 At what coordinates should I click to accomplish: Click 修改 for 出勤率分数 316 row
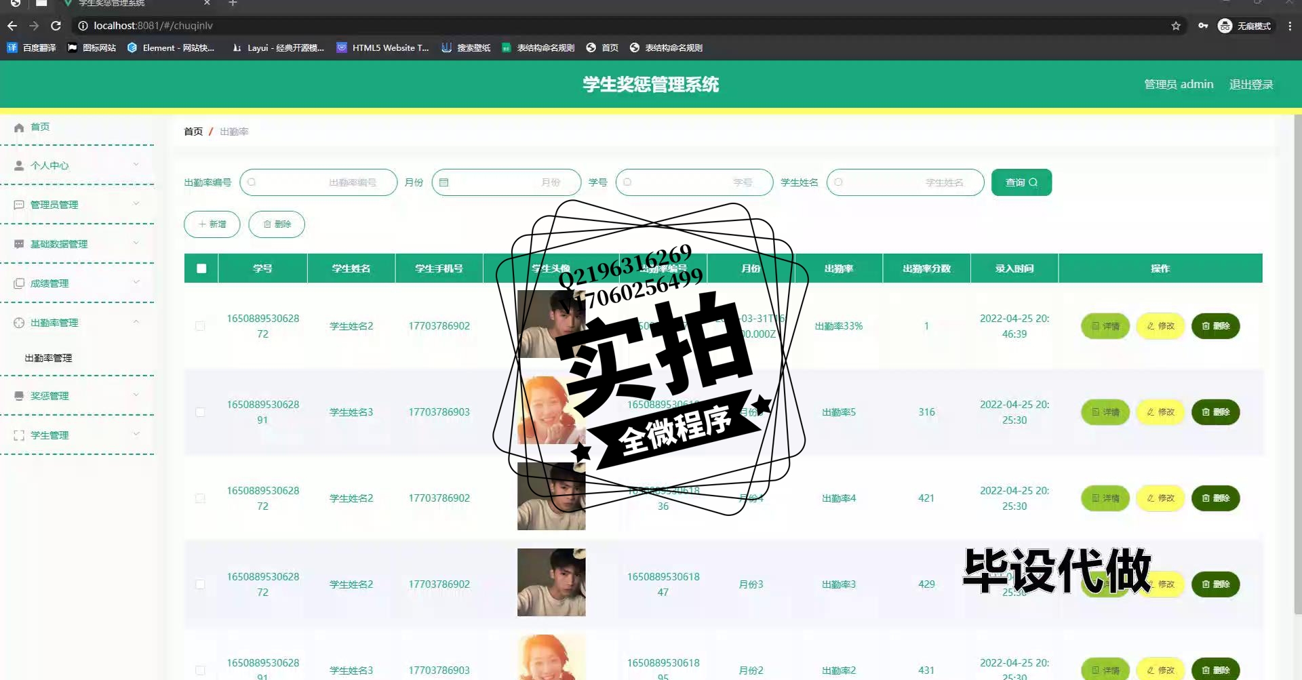coord(1160,412)
